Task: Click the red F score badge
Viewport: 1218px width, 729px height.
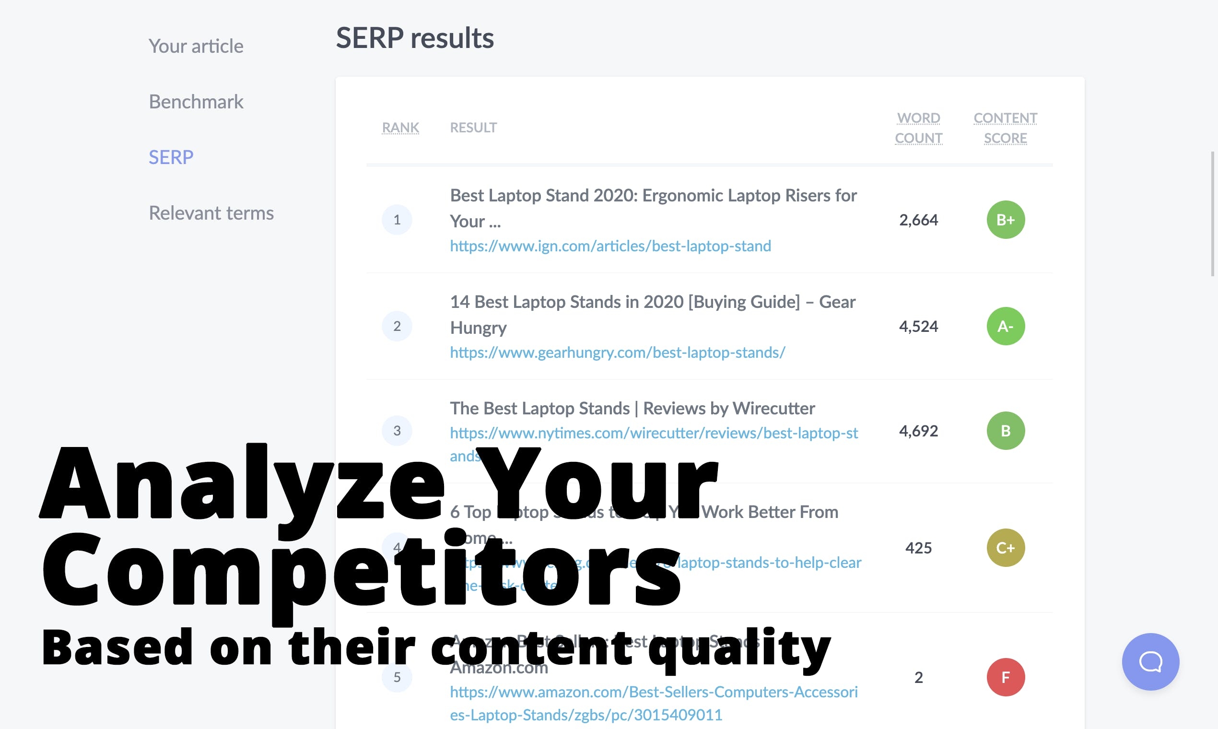Action: click(1006, 677)
